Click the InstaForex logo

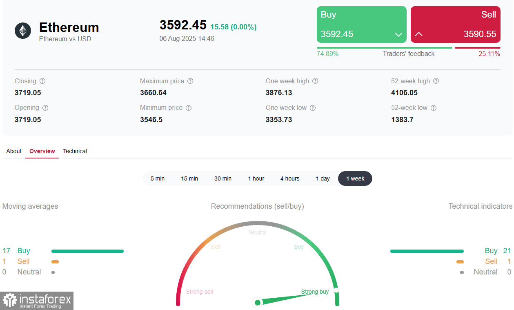point(37,301)
